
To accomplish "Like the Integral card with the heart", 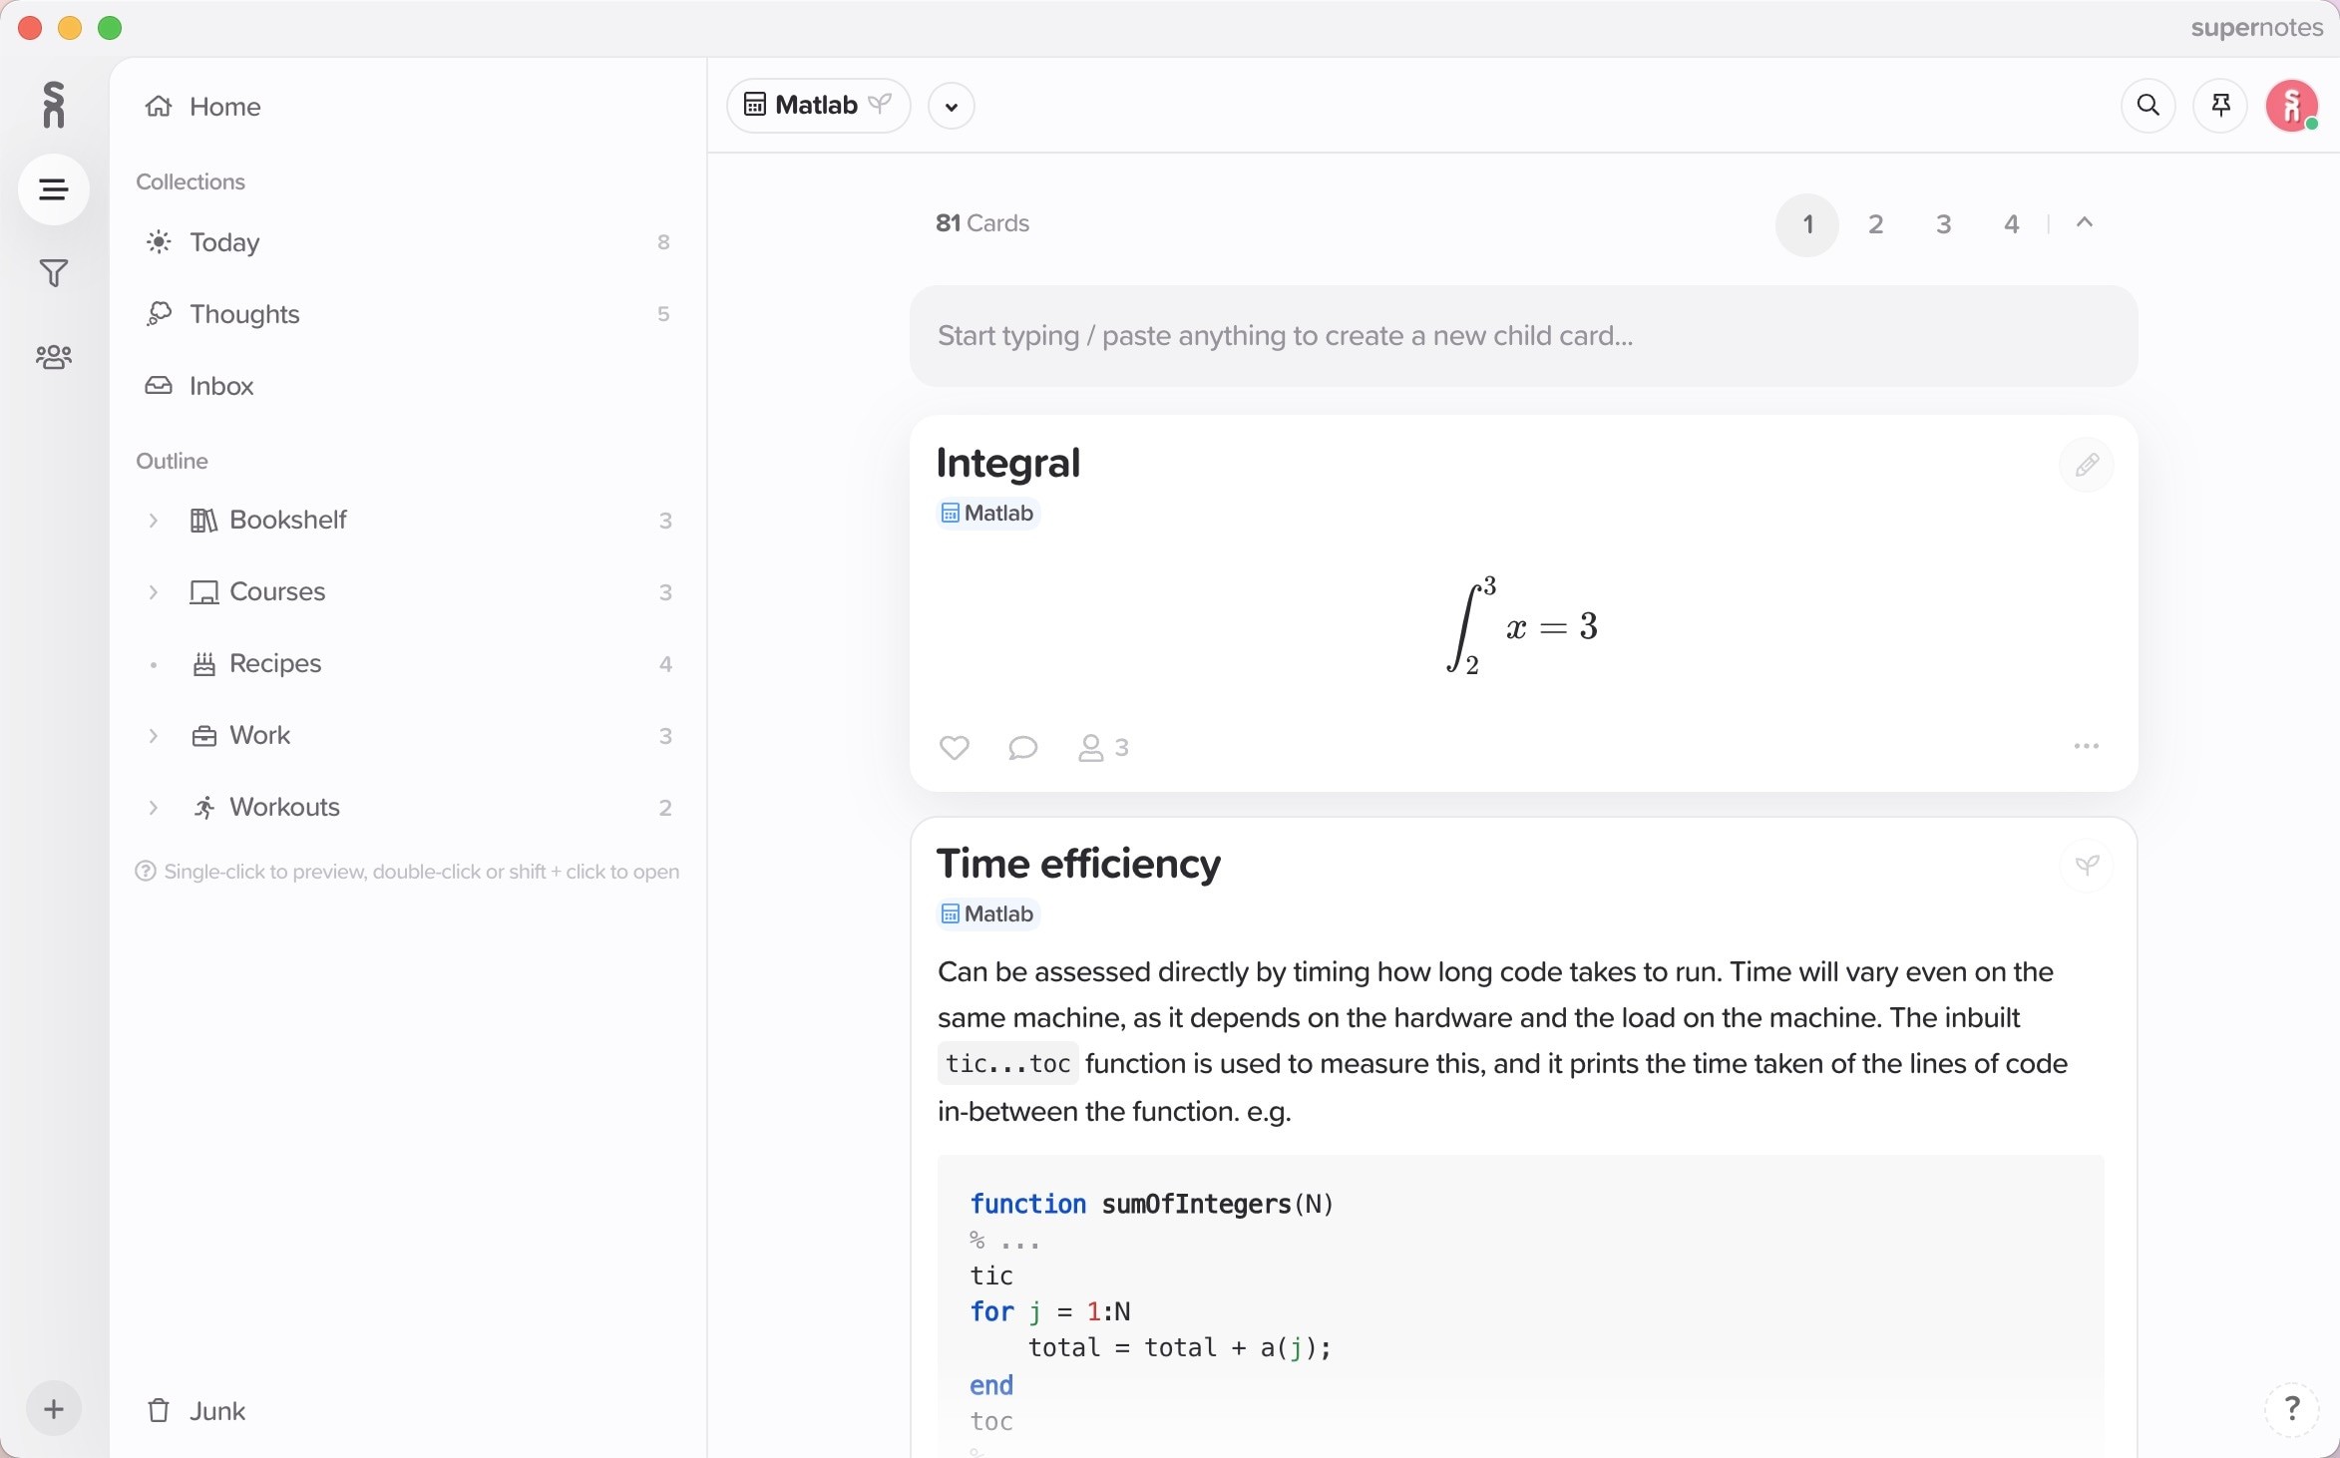I will point(953,747).
